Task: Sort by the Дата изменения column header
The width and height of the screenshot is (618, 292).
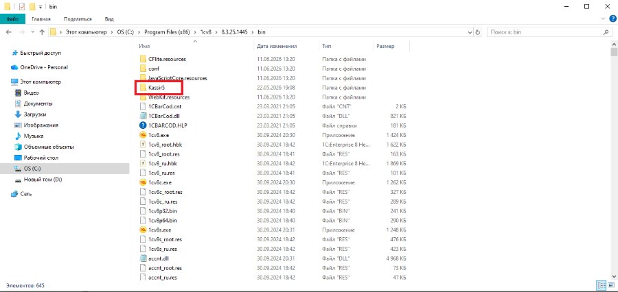Action: (277, 46)
